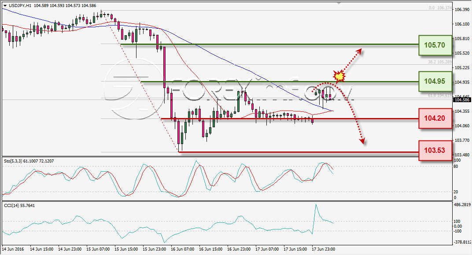This screenshot has width=472, height=255.
Task: Click the 104.20 red support label
Action: [x=435, y=118]
